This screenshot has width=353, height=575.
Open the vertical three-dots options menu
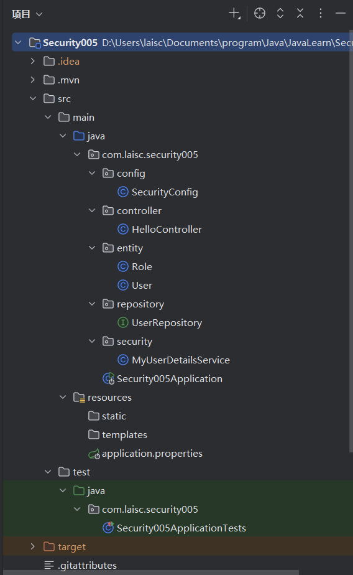(321, 14)
